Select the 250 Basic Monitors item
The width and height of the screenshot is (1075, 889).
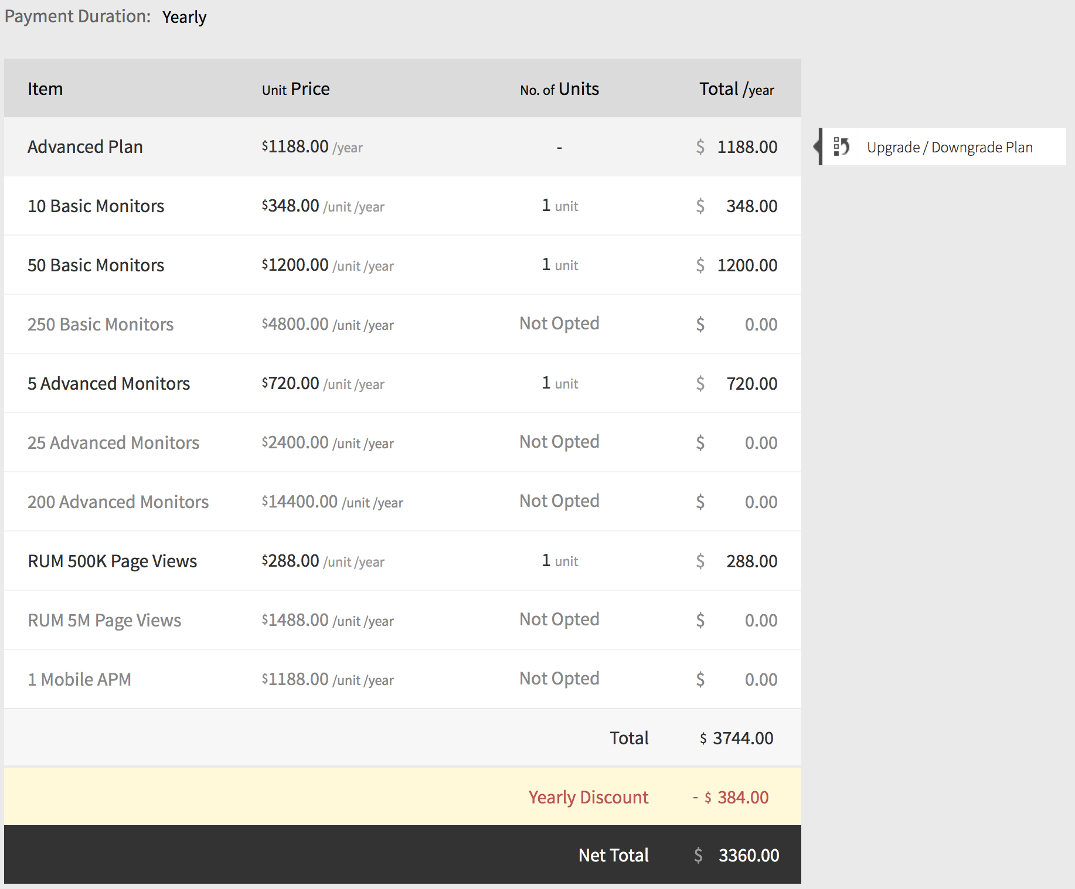pyautogui.click(x=100, y=325)
